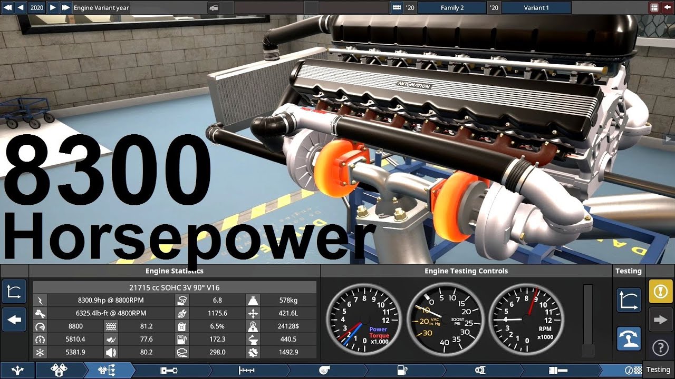Step year back with single-left arrow
The width and height of the screenshot is (675, 379).
click(x=21, y=7)
